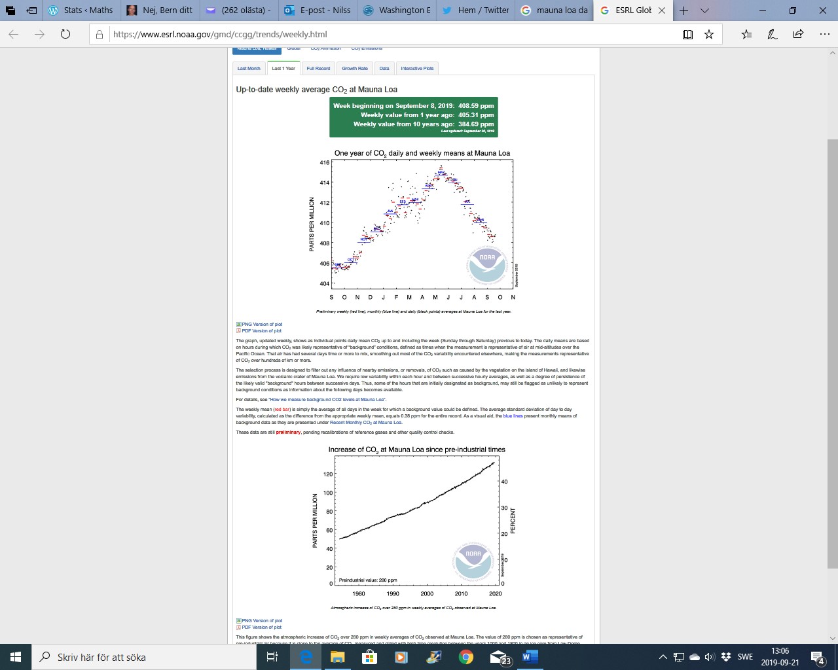Expand the tab previews chevron
This screenshot has width=838, height=670.
704,10
